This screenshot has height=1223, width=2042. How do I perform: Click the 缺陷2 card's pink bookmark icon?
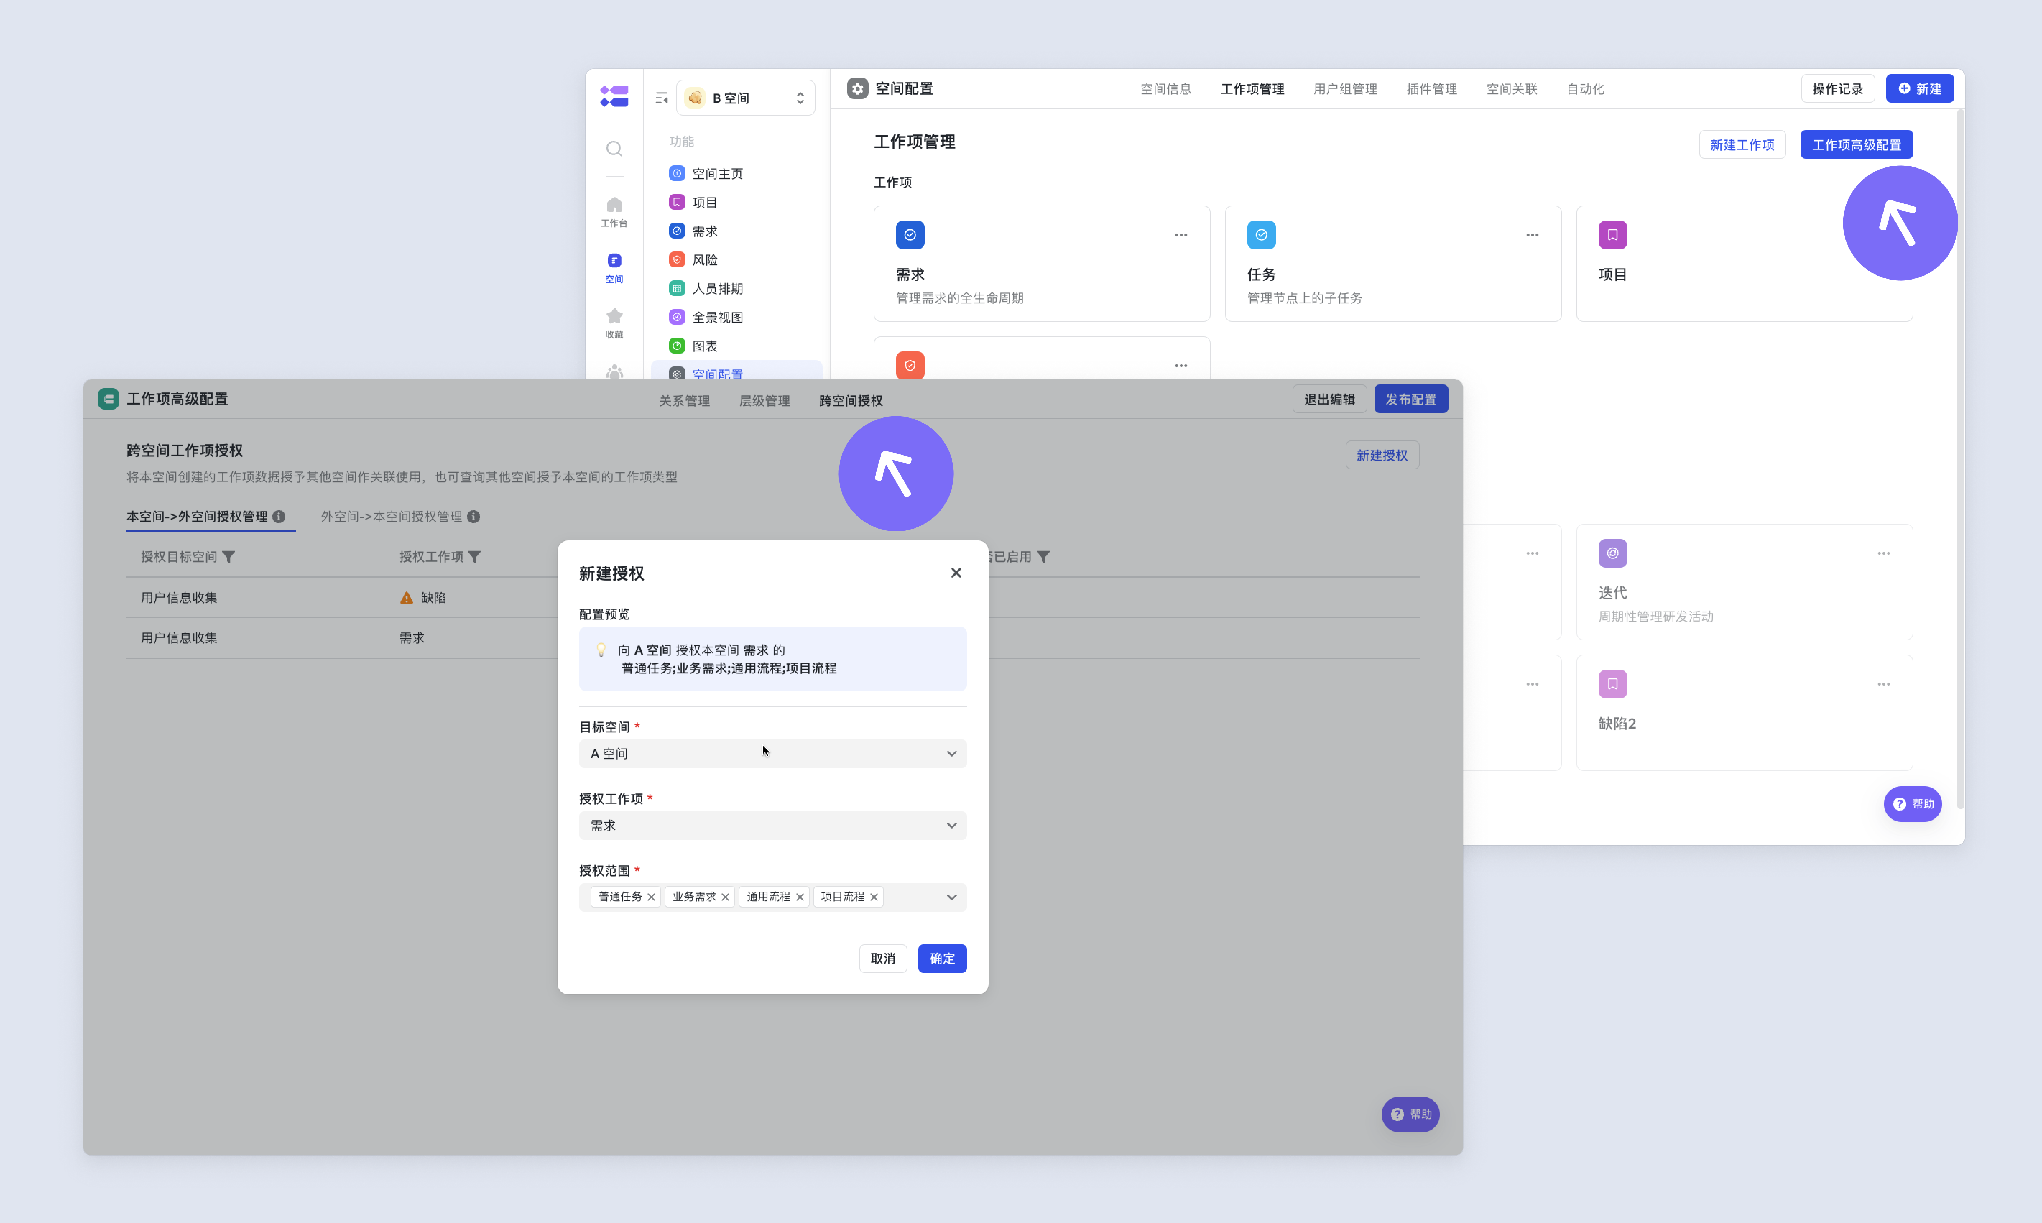pos(1613,683)
